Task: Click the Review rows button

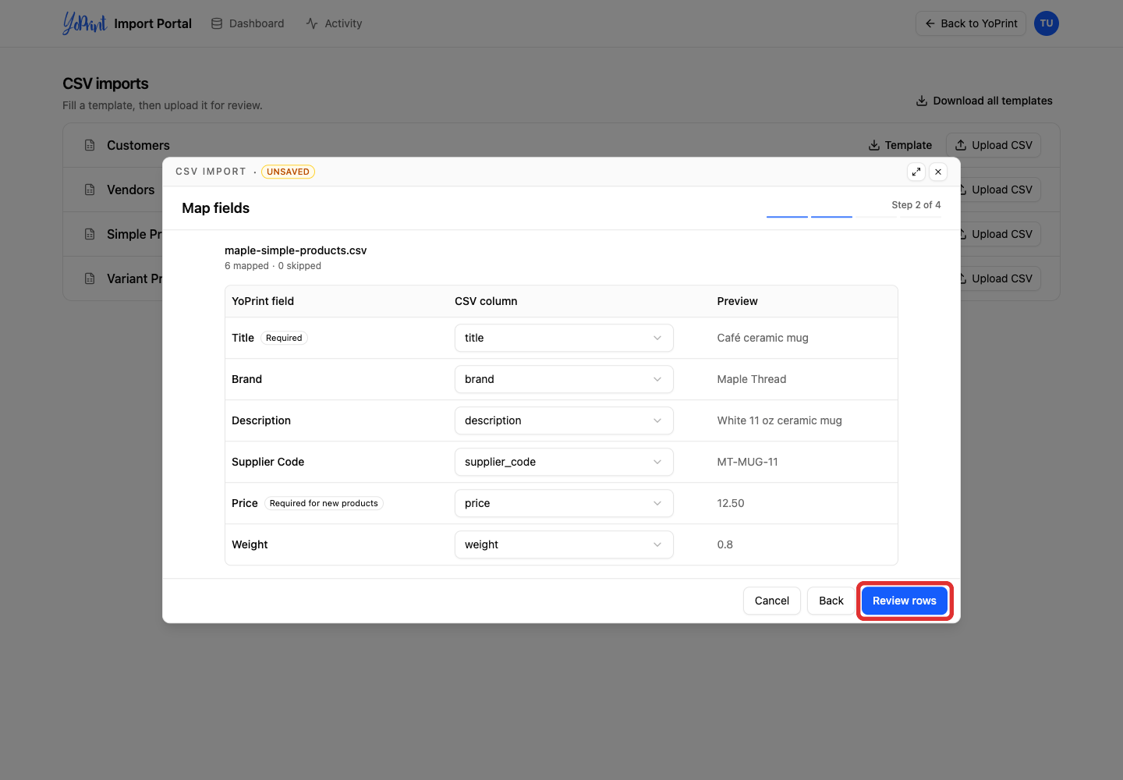Action: click(905, 601)
